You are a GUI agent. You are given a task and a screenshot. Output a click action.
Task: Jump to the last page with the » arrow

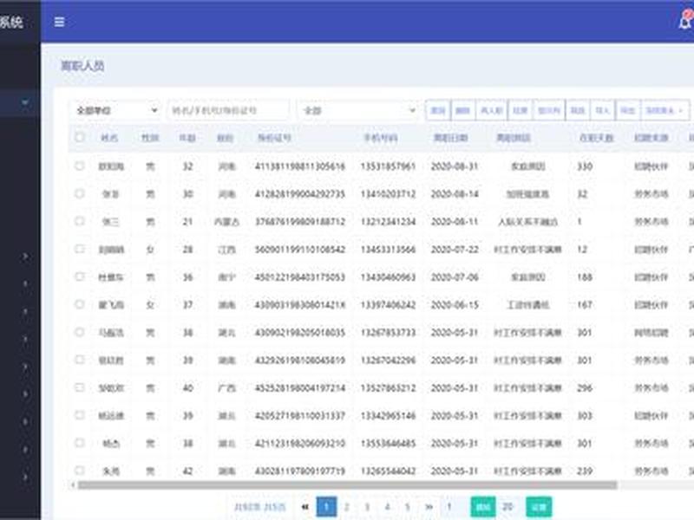[x=429, y=507]
